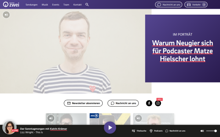The height and width of the screenshot is (137, 220).
Task: Open Podcasts in the player bar
Action: coord(156,131)
